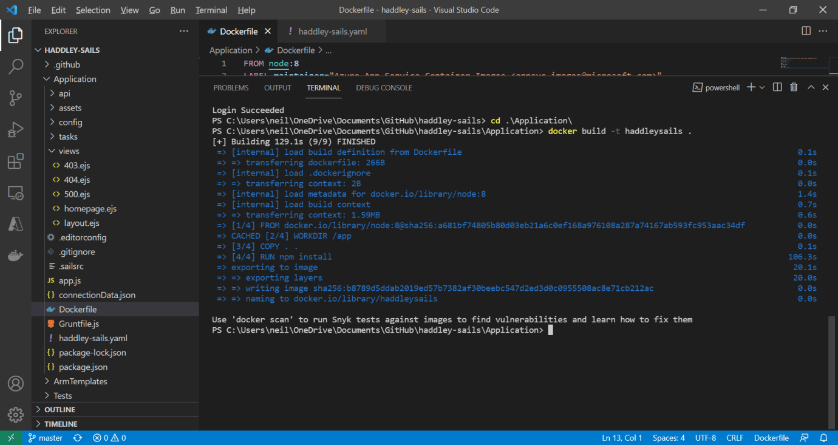Open Remote Explorer in activity bar
Viewport: 838px width, 445px height.
coord(16,193)
